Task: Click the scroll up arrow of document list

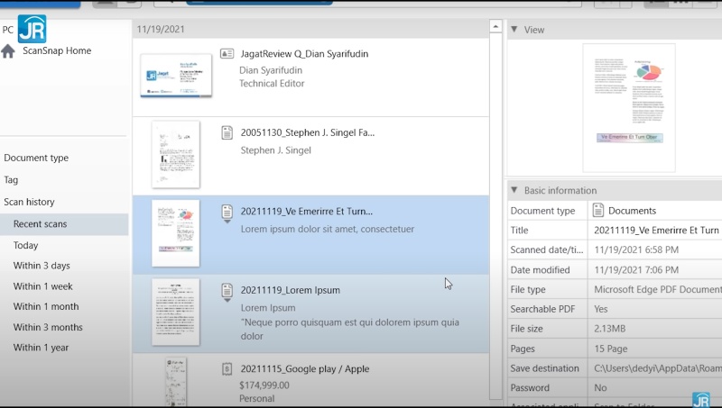Action: tap(495, 27)
